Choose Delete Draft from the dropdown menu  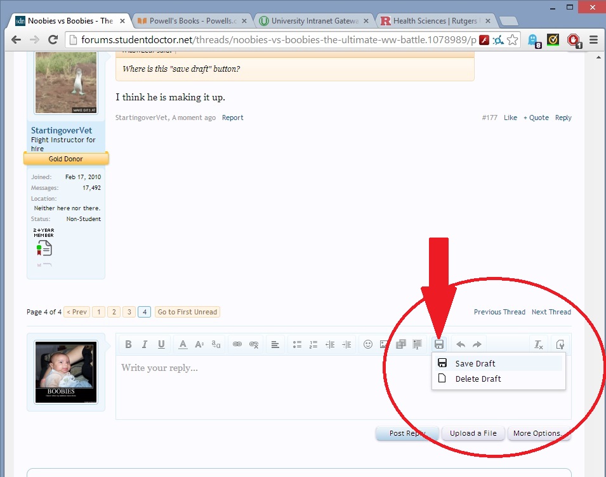(499, 379)
